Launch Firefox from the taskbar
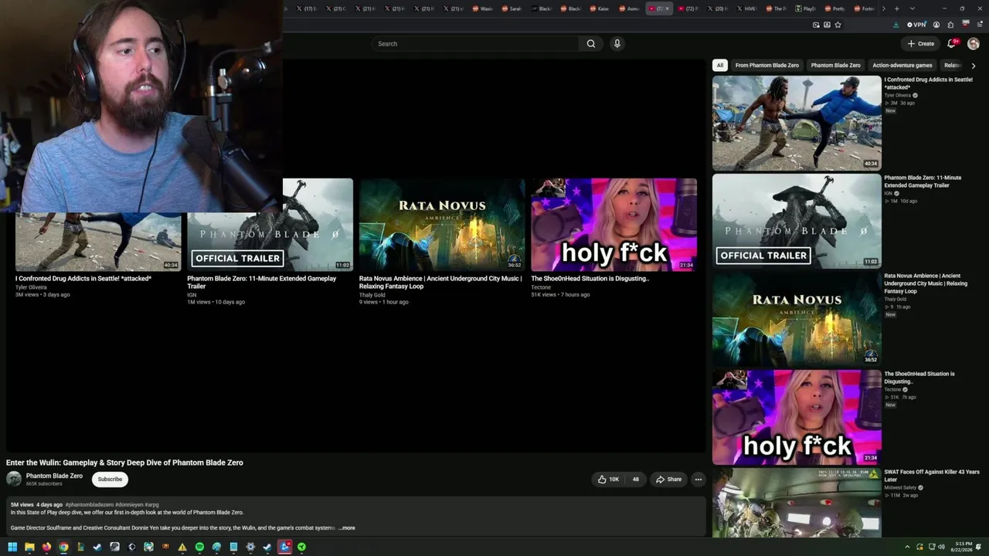Screen dimensions: 989x556 46,547
